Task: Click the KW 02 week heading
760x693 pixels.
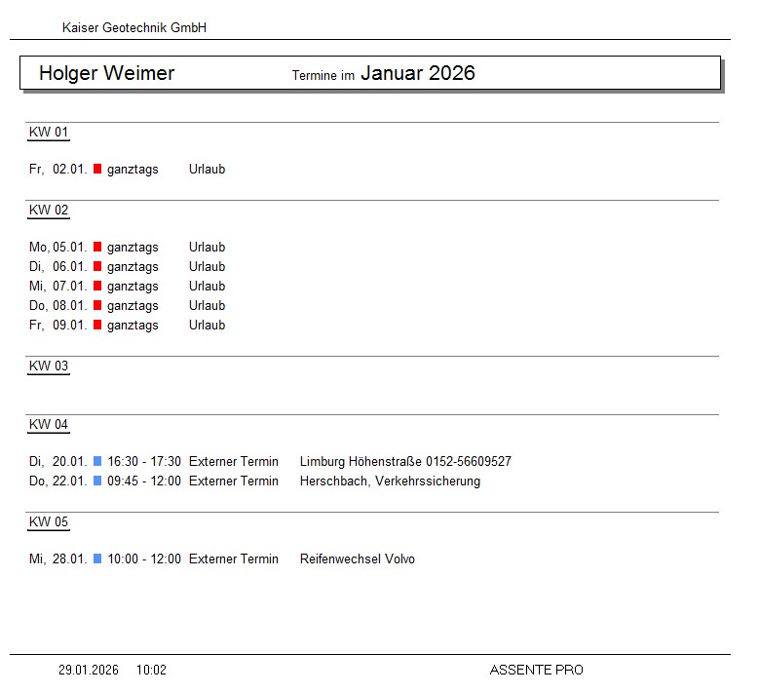Action: point(49,211)
